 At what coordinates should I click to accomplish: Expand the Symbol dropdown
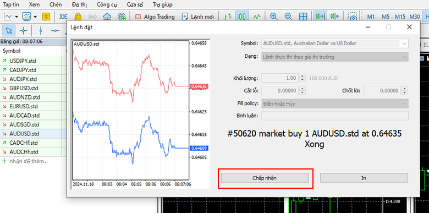335,43
